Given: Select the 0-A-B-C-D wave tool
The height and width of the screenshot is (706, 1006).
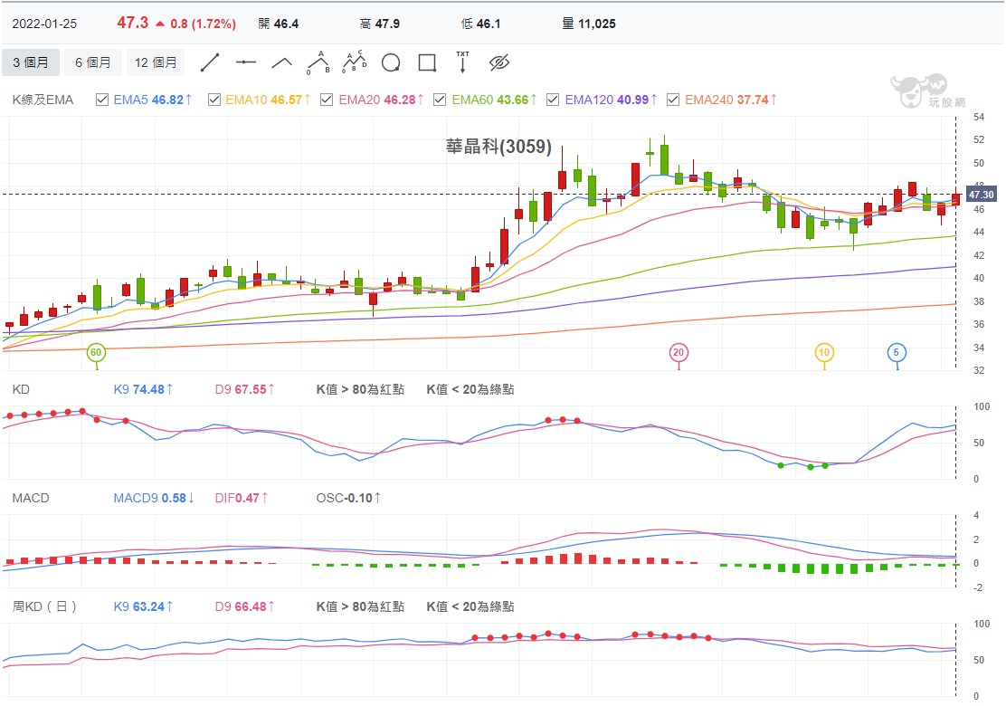Looking at the screenshot, I should (x=354, y=62).
